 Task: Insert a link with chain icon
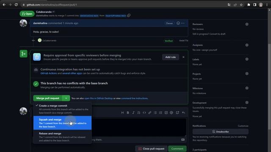point(149,113)
